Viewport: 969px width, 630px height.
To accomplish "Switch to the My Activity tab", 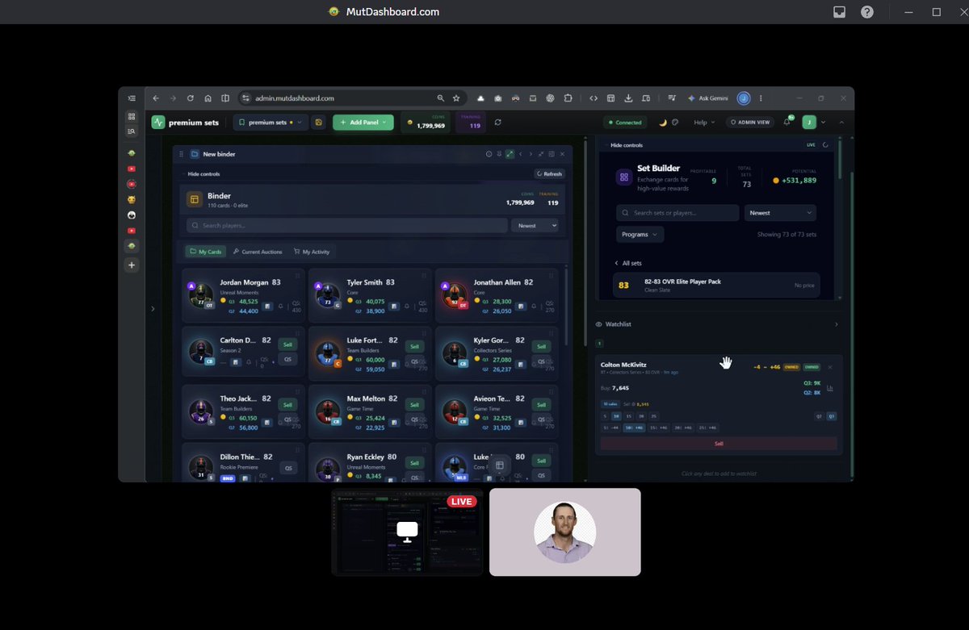I will click(x=312, y=252).
